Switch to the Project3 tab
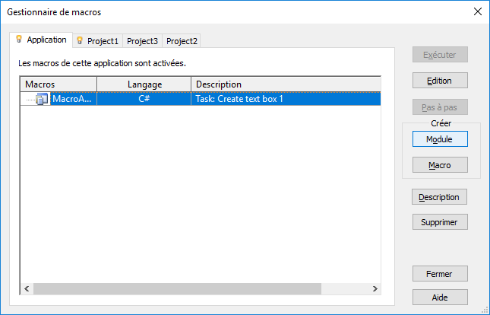The width and height of the screenshot is (490, 315). pyautogui.click(x=142, y=41)
